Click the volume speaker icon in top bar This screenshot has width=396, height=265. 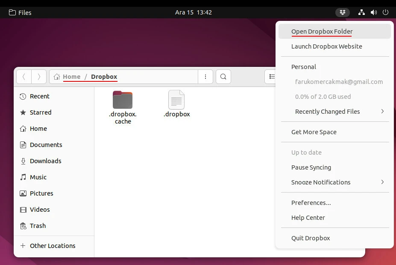[x=374, y=12]
